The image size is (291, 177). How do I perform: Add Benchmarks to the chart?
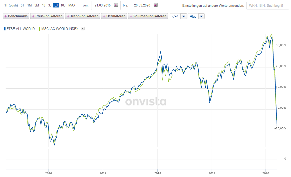point(16,16)
